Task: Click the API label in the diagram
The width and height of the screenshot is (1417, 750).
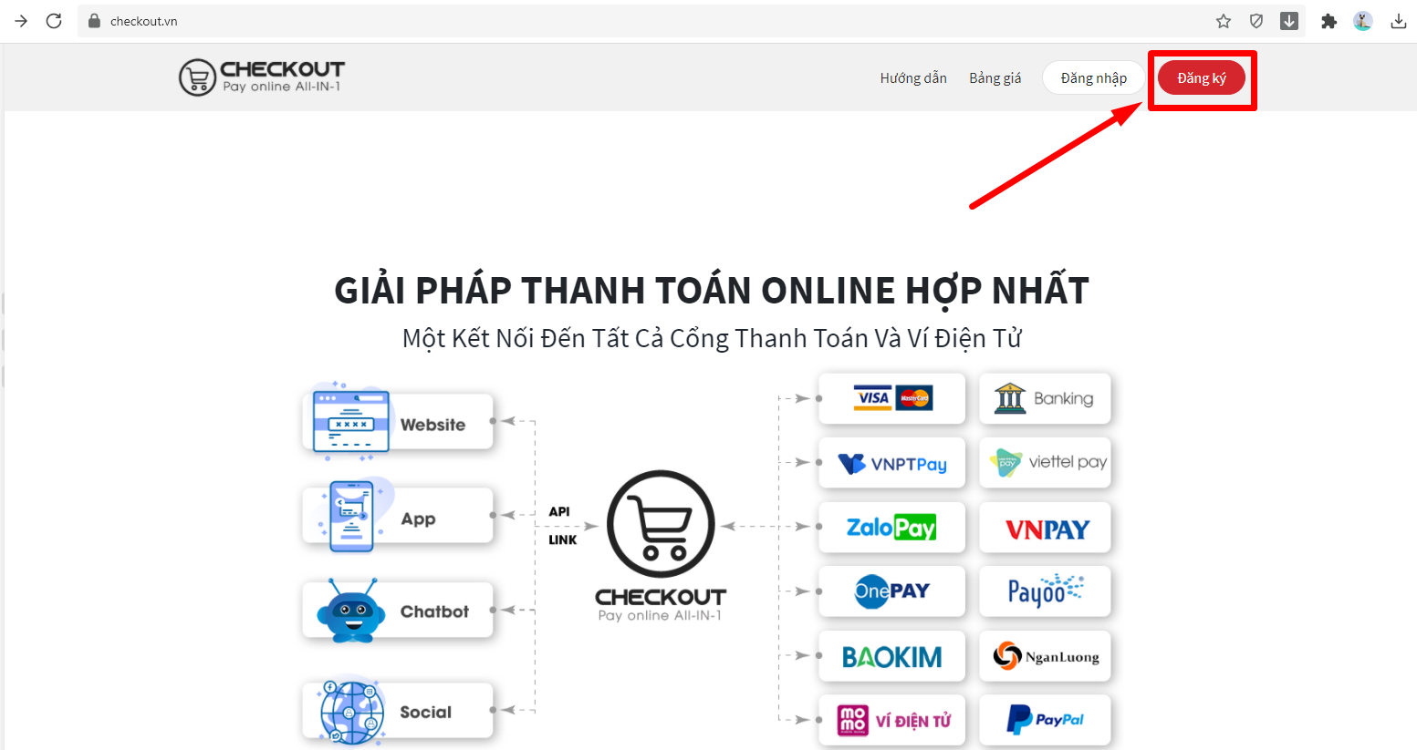Action: (x=559, y=511)
